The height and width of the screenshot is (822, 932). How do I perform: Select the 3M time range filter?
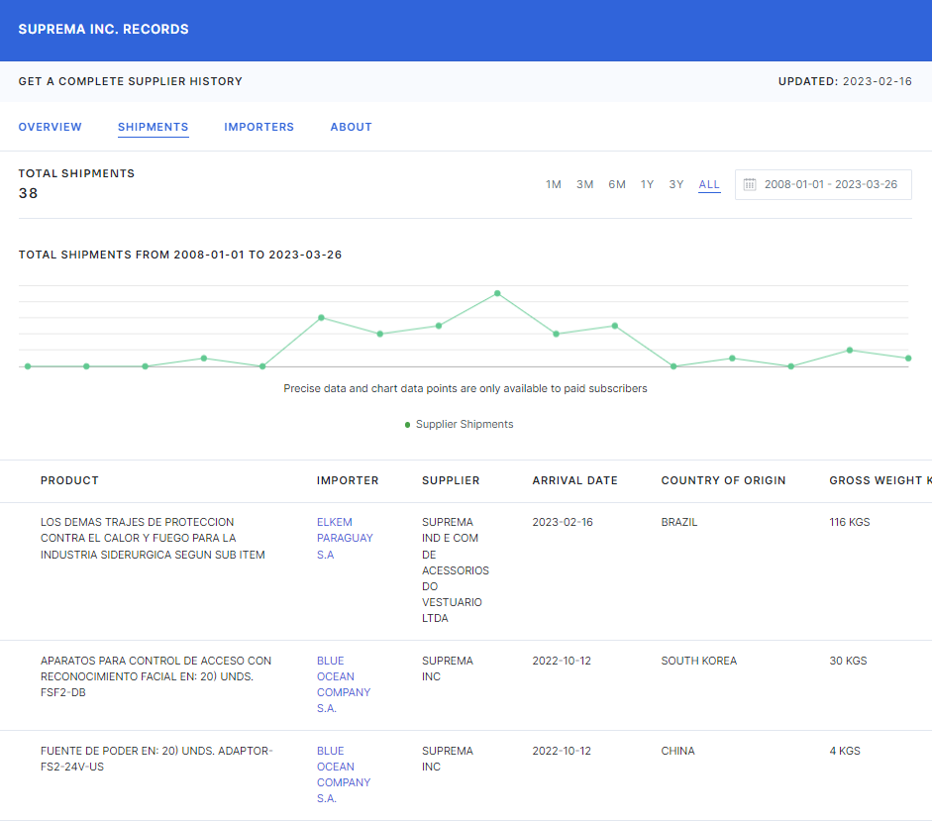coord(585,184)
